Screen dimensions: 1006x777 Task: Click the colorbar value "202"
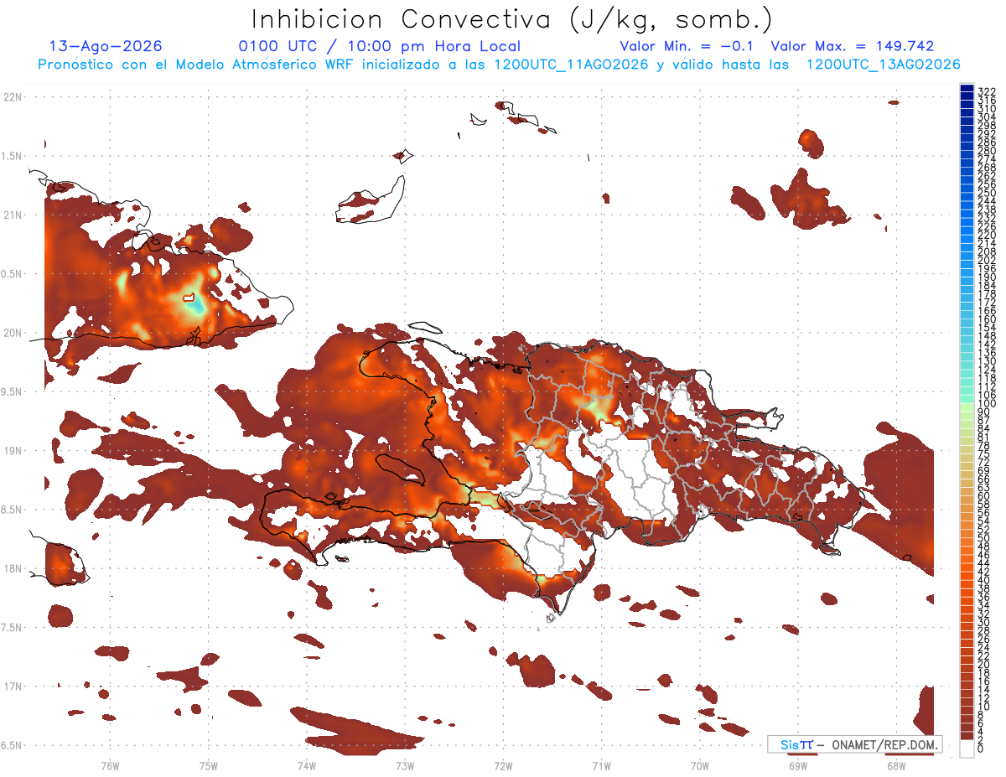click(986, 260)
